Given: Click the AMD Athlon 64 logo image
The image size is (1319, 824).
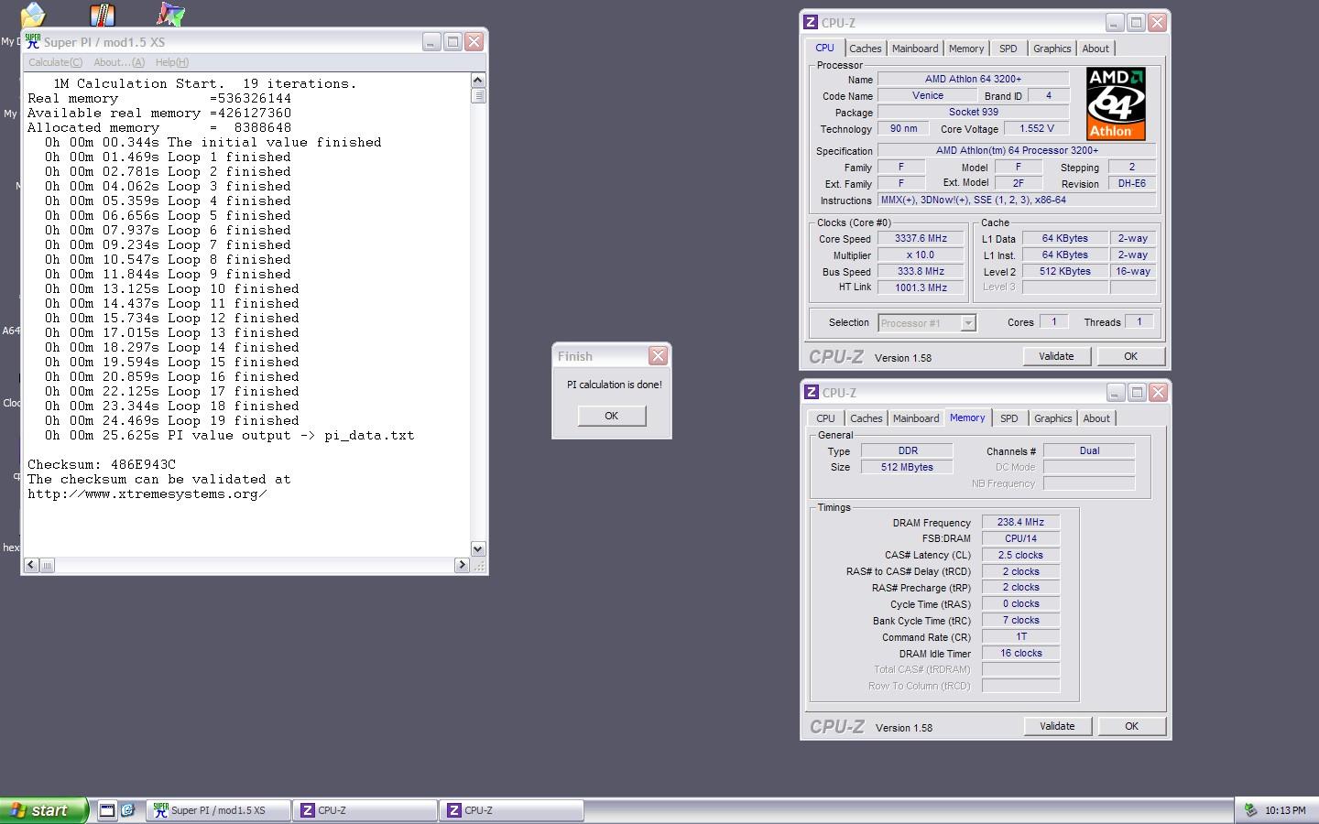Looking at the screenshot, I should [x=1116, y=103].
